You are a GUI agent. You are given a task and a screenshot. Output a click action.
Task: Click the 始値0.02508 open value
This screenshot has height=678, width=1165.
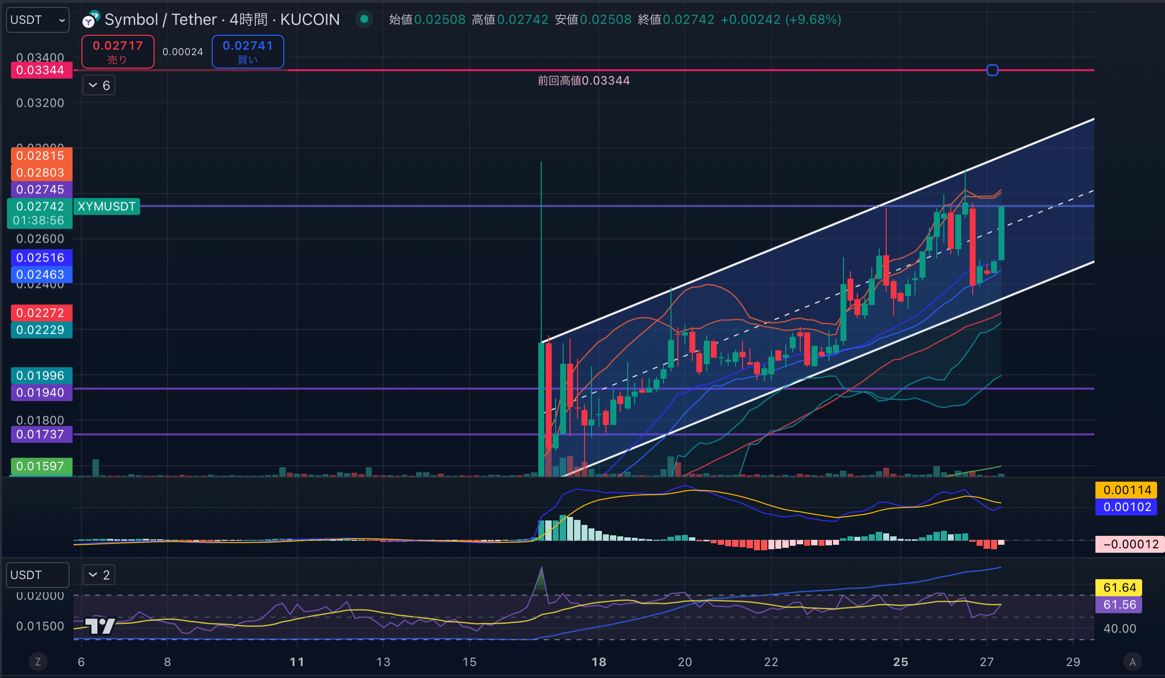pos(427,19)
